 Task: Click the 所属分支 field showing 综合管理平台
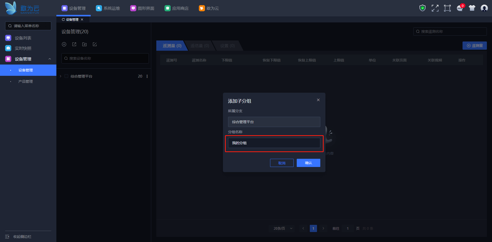tap(274, 122)
